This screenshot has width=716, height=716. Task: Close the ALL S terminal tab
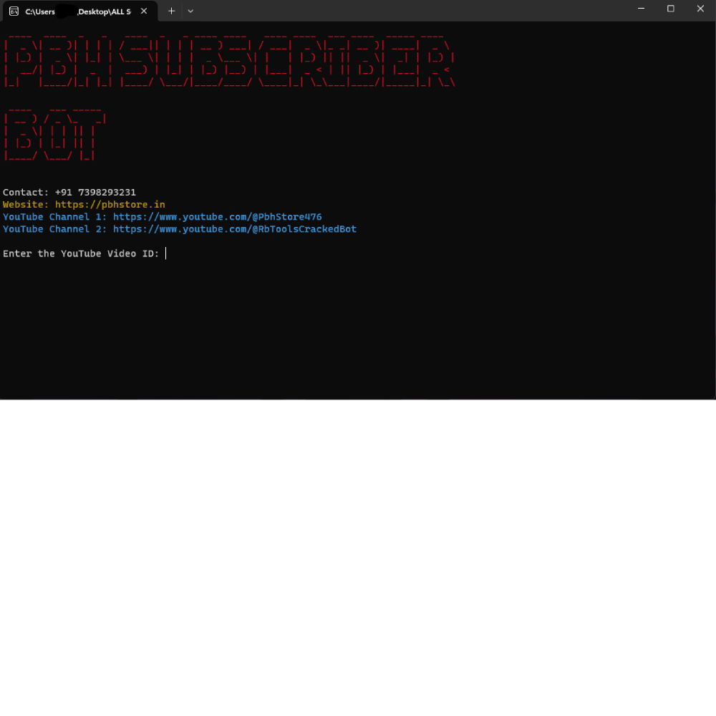coord(143,11)
